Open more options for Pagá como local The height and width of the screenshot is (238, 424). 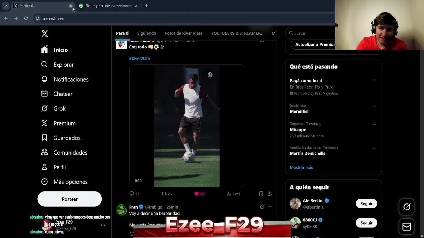coord(374,80)
